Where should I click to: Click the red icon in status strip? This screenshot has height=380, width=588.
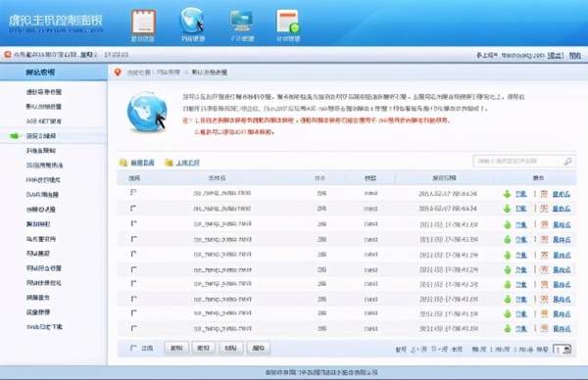pos(8,55)
